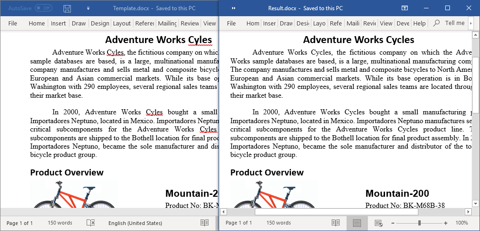The image size is (480, 231).
Task: Open File tab in Template.docx window
Action: click(x=13, y=23)
